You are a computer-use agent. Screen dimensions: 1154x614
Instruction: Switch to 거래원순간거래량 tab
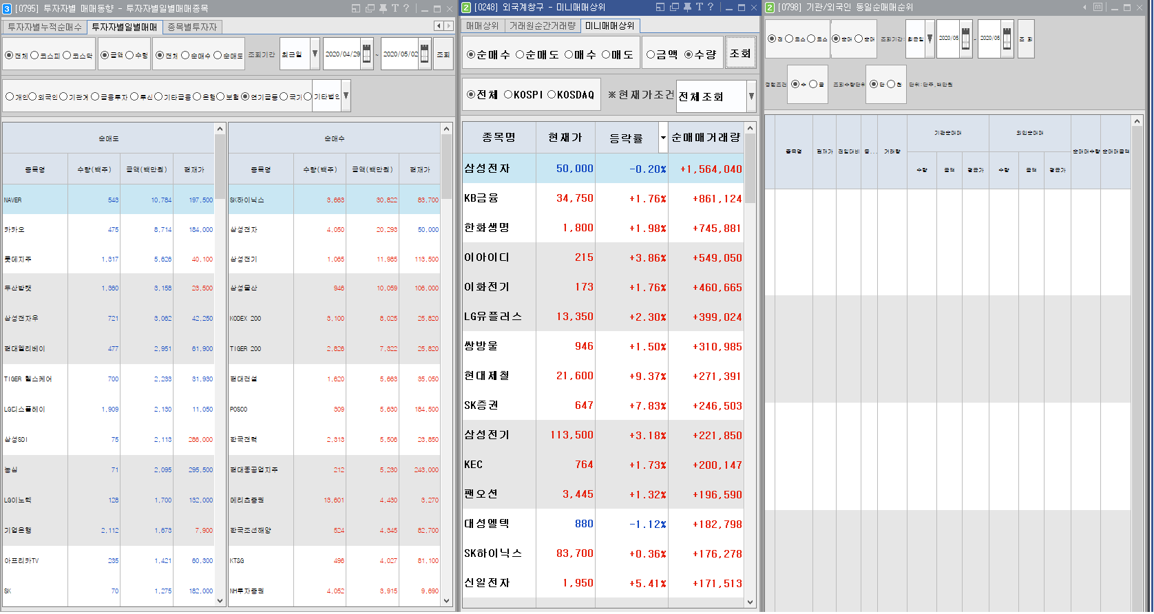click(542, 25)
